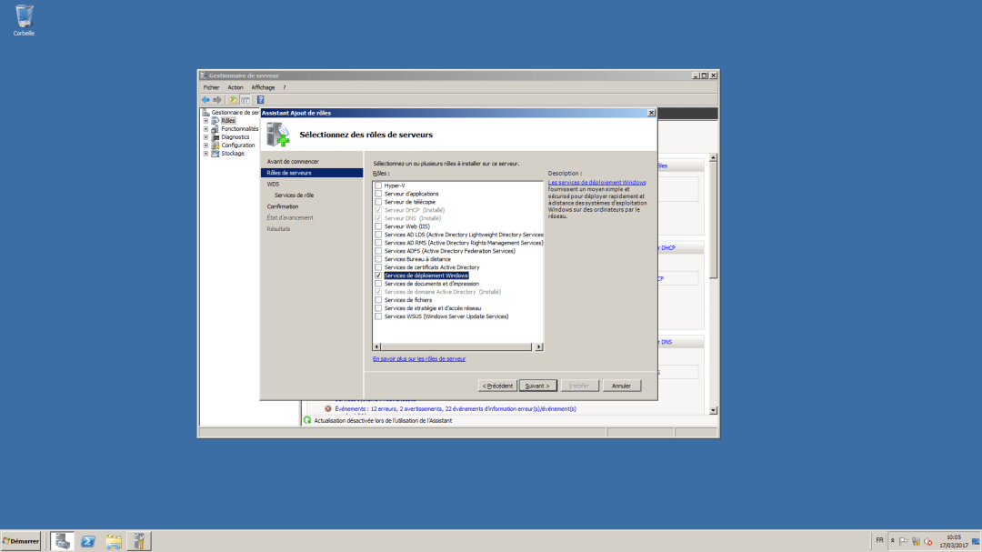Image resolution: width=982 pixels, height=552 pixels.
Task: Open the Fichier menu
Action: click(x=211, y=86)
